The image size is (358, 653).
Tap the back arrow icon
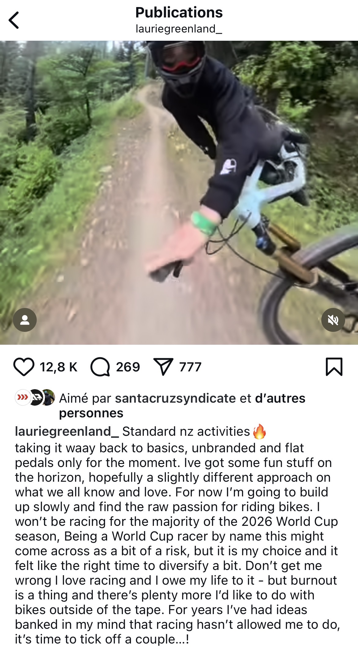pyautogui.click(x=14, y=20)
